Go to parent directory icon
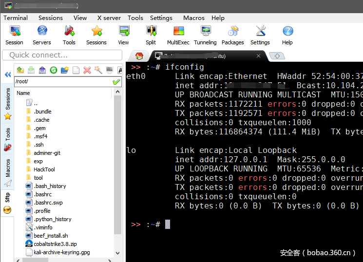The height and width of the screenshot is (262, 363). tap(20, 70)
